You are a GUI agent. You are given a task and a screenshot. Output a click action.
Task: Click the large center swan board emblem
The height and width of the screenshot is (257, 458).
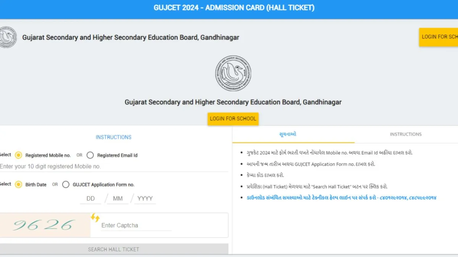[x=233, y=73]
